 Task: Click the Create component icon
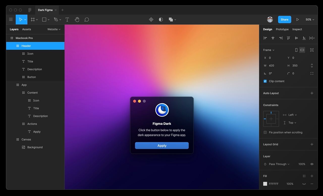click(151, 19)
